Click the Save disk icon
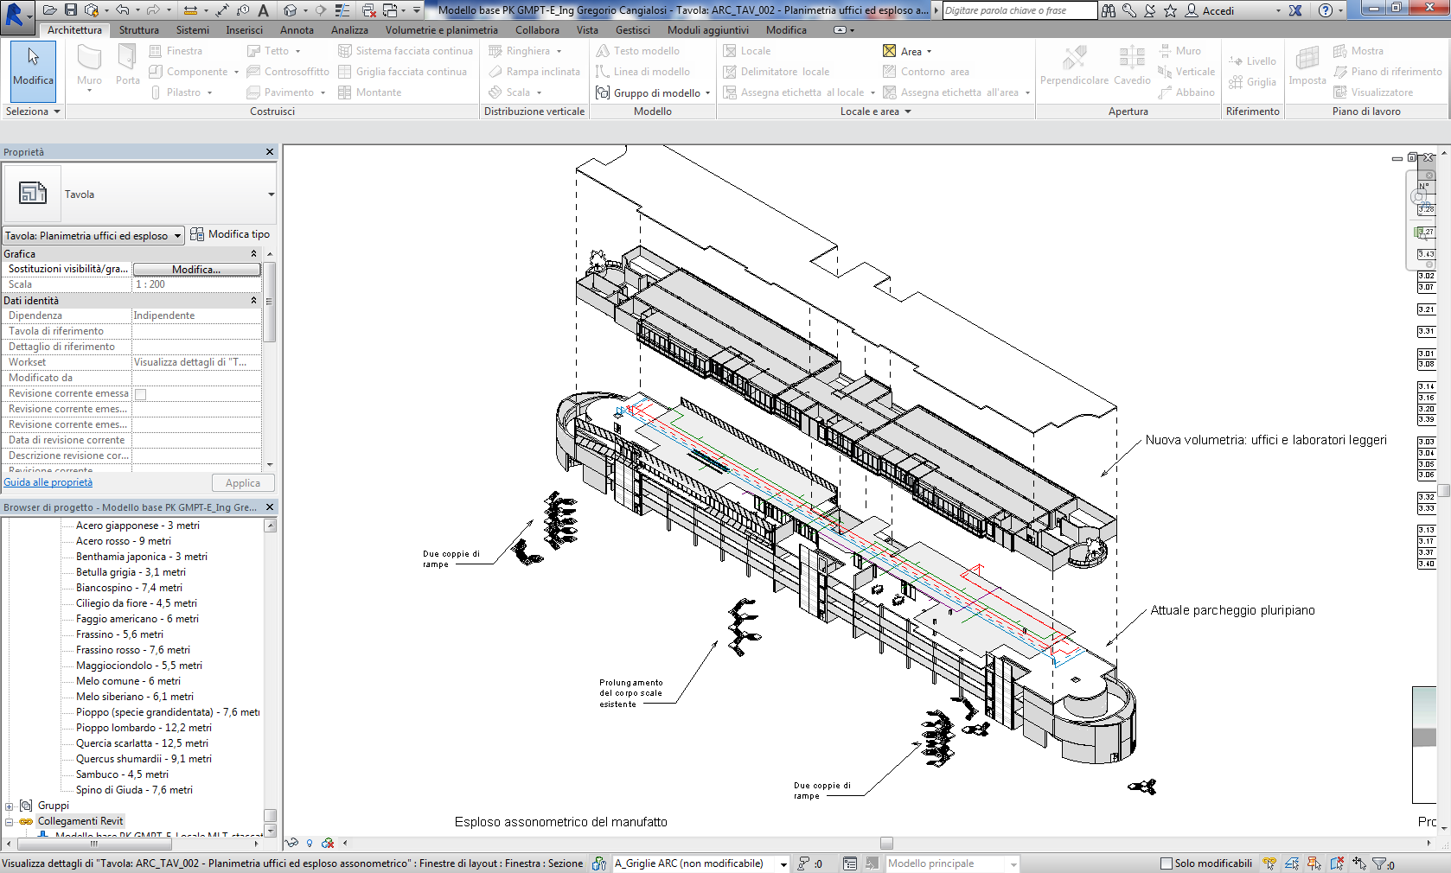This screenshot has width=1451, height=873. tap(71, 10)
